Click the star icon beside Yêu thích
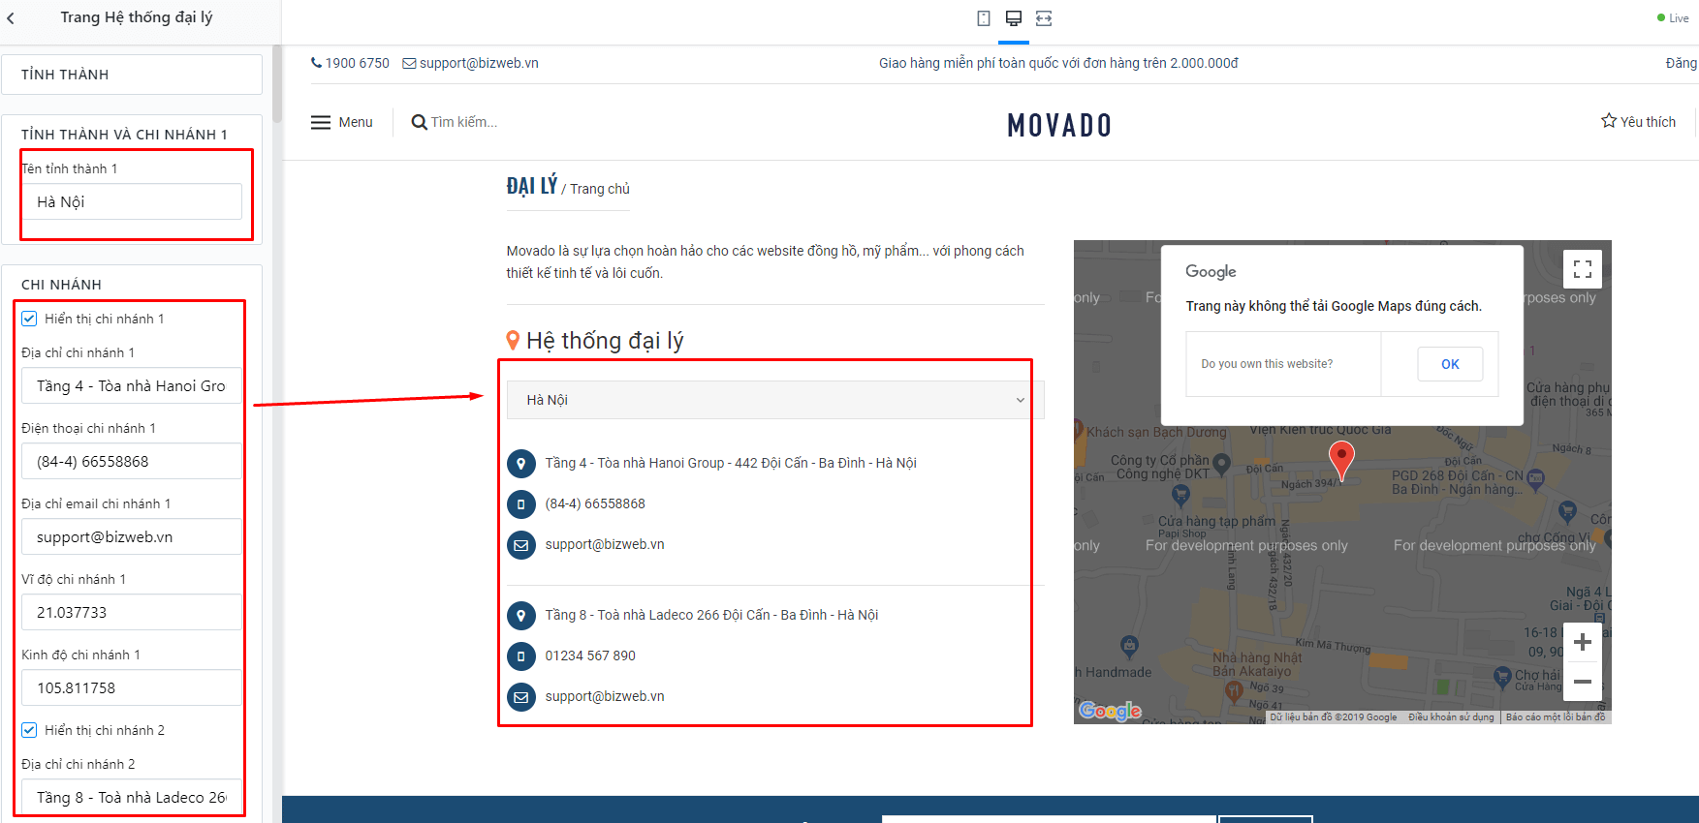Screen dimensions: 1699x823 click(1609, 121)
